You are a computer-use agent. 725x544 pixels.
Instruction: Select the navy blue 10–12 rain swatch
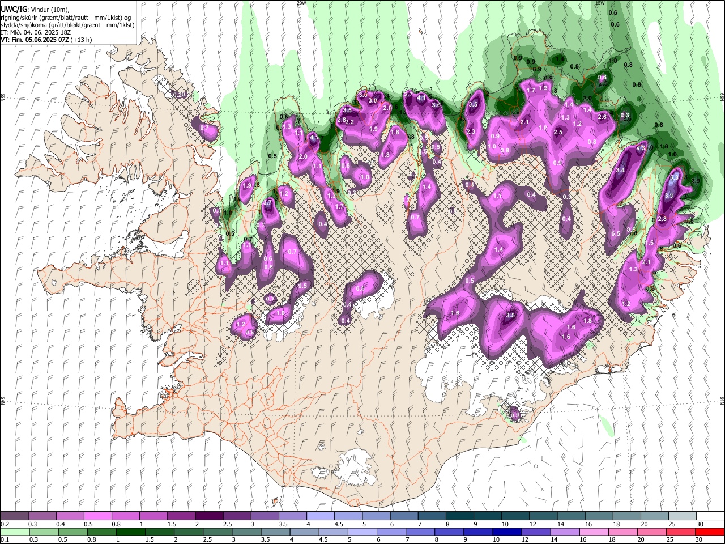(507, 532)
